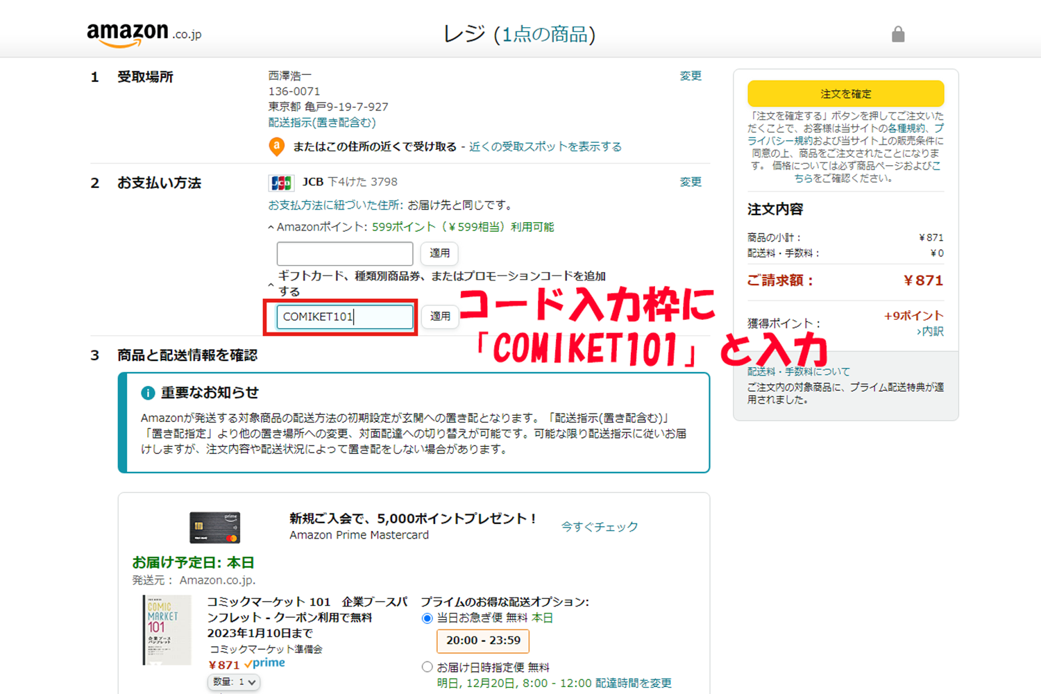Click 変更 link for payment method
Image resolution: width=1041 pixels, height=694 pixels.
(690, 182)
